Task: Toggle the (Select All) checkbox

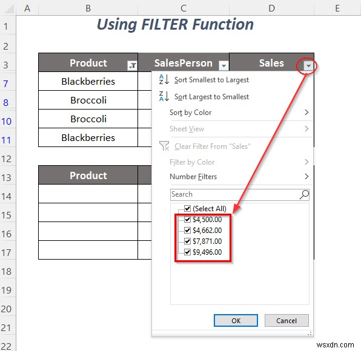Action: (187, 209)
